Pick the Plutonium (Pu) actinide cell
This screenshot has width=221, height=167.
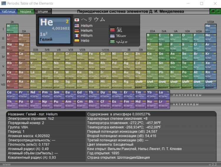59,104
